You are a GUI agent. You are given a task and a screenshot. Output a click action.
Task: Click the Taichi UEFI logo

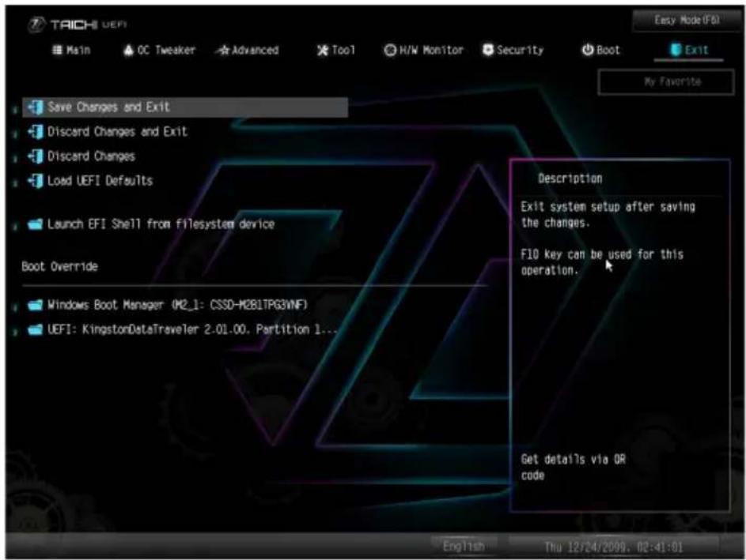[x=77, y=24]
